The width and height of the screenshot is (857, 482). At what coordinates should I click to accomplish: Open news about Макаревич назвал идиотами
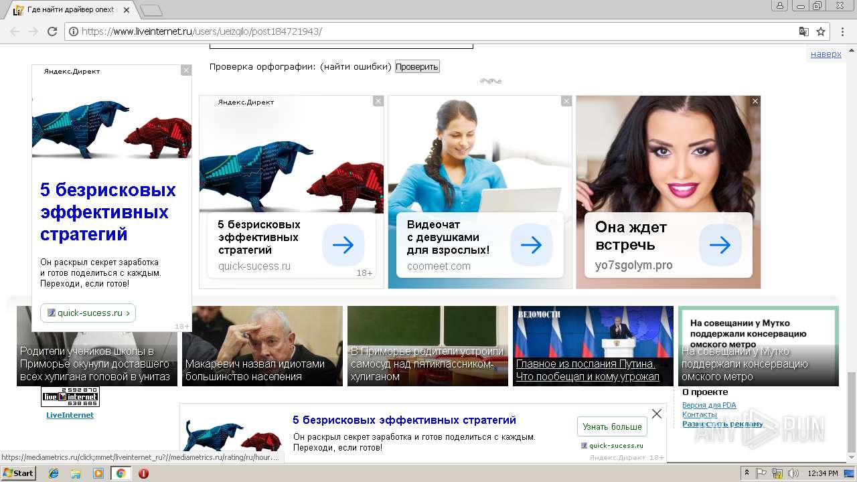(262, 346)
